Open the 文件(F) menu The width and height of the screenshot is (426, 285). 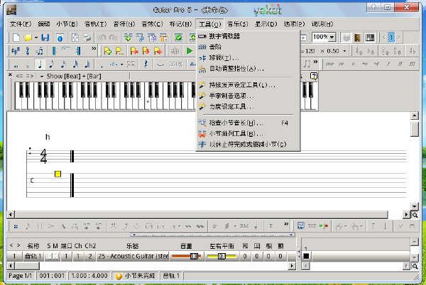(x=21, y=24)
